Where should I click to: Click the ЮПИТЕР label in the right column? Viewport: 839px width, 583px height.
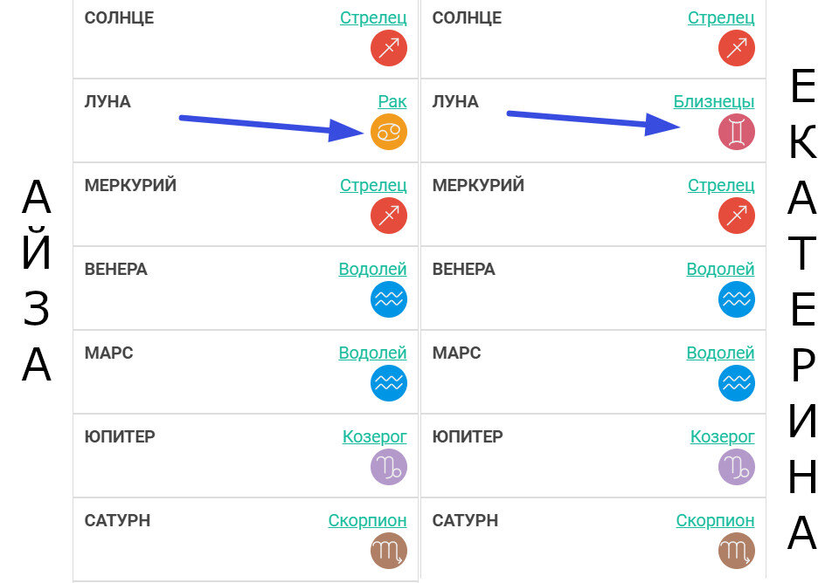click(x=468, y=436)
